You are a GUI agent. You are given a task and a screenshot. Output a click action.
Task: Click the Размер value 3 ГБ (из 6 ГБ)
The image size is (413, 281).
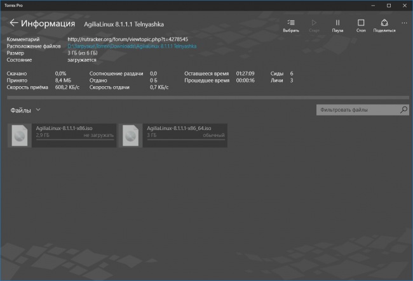(83, 53)
